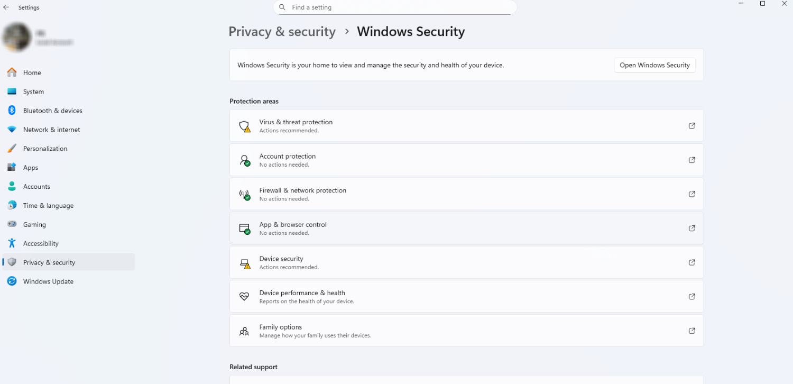Click the Time & language globe icon
The height and width of the screenshot is (384, 793).
[12, 205]
